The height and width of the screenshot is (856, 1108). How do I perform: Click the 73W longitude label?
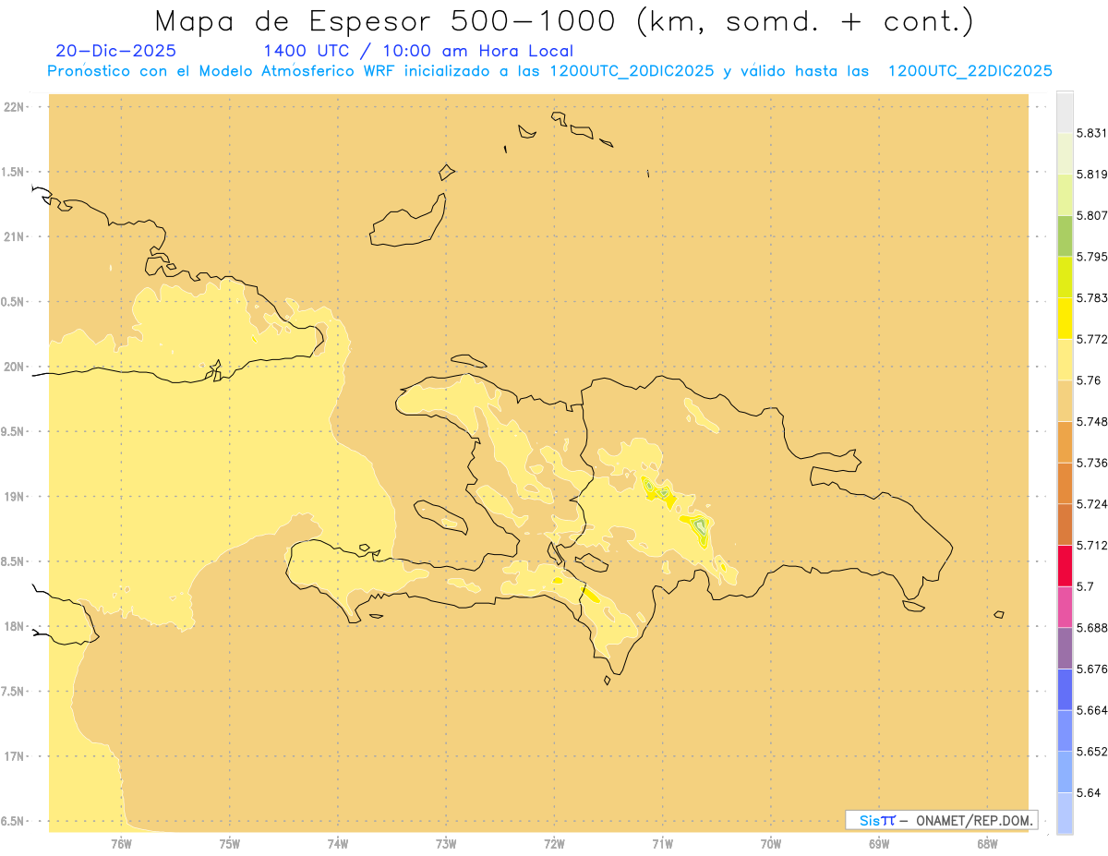(x=446, y=843)
